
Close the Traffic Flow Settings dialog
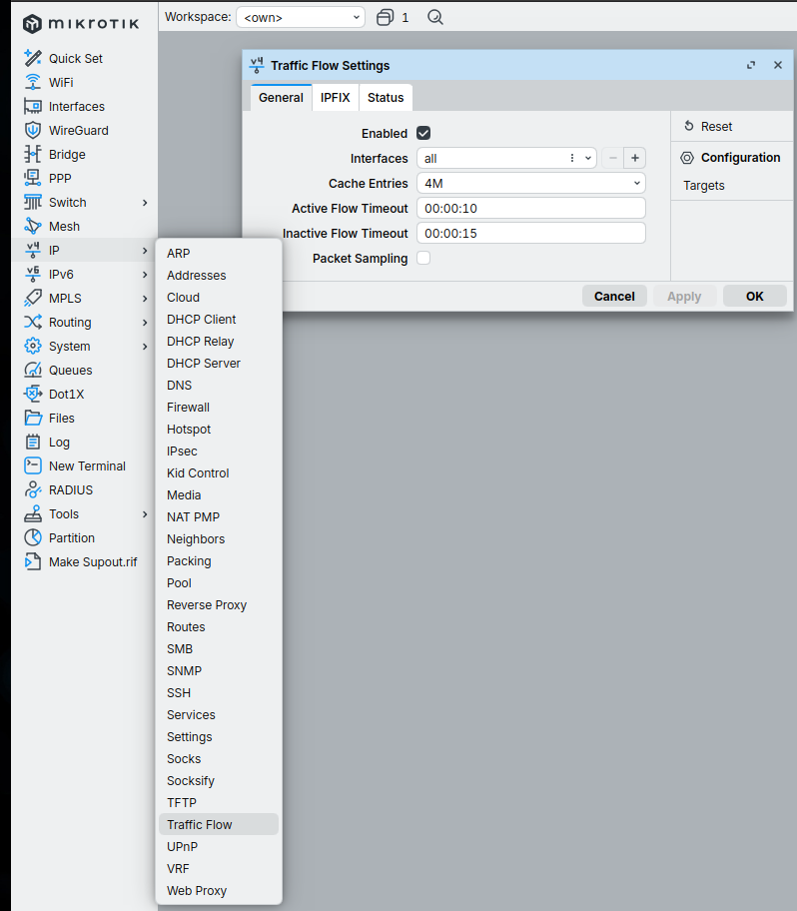(778, 65)
